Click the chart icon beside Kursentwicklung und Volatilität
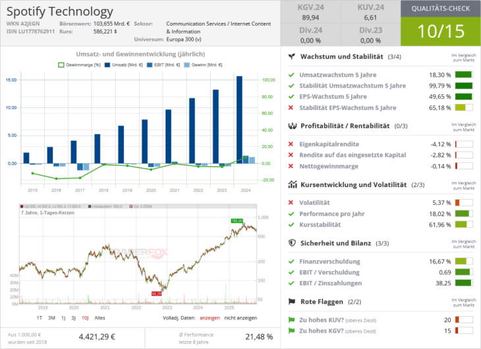 click(x=292, y=185)
